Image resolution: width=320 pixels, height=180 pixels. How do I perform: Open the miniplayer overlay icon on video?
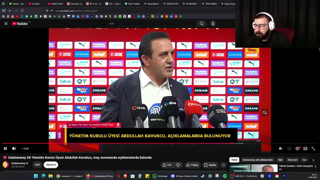pyautogui.click(x=264, y=112)
